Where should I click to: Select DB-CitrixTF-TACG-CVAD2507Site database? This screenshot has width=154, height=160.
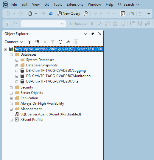tap(52, 81)
